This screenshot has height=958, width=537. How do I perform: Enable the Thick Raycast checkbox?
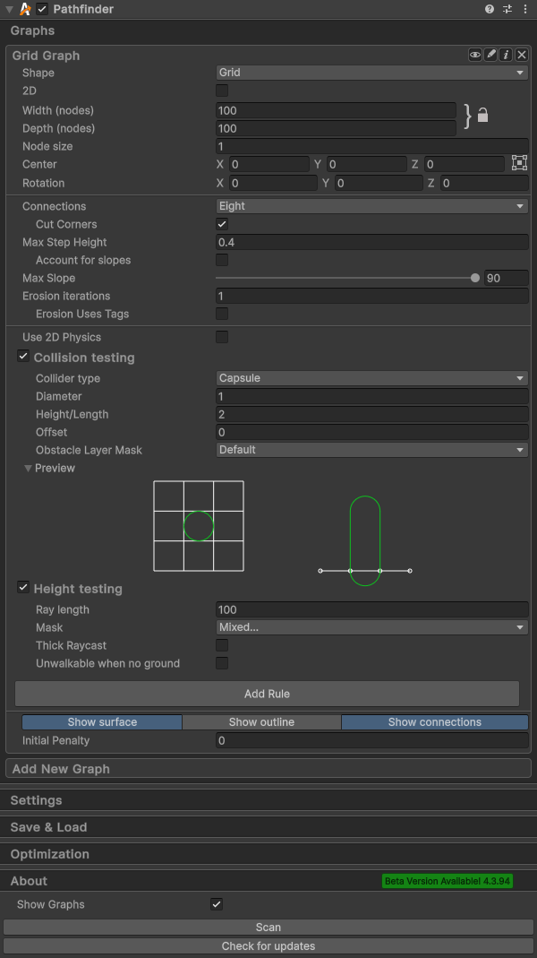click(222, 645)
